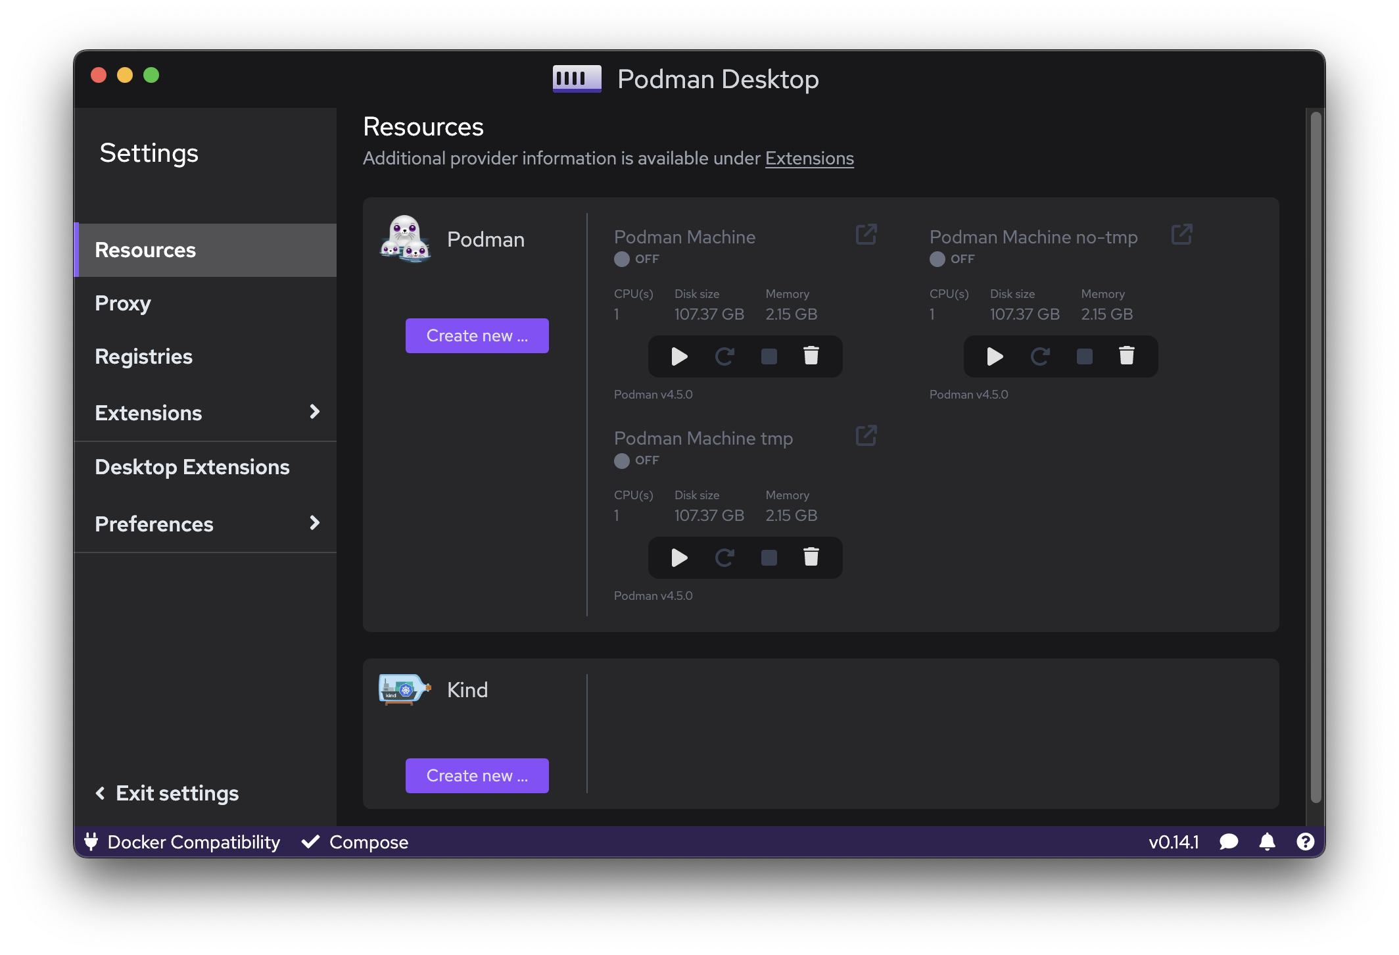Click the Compose checkmark icon
This screenshot has width=1399, height=955.
click(x=310, y=842)
